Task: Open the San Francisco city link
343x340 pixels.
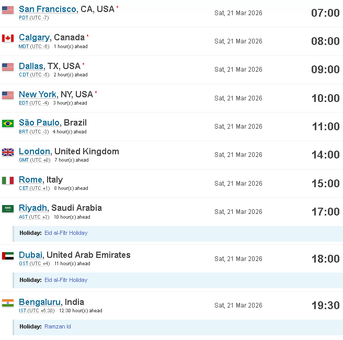Action: [x=48, y=9]
